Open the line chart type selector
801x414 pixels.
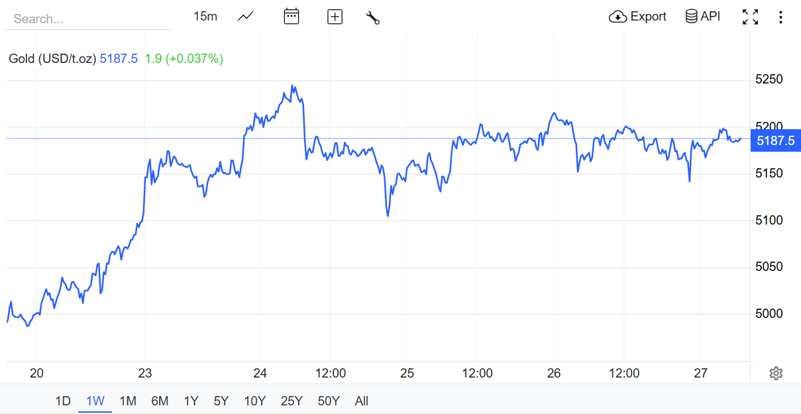click(246, 17)
